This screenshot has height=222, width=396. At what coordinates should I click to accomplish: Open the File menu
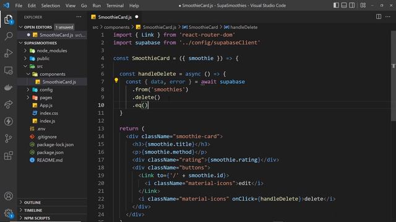coord(19,6)
